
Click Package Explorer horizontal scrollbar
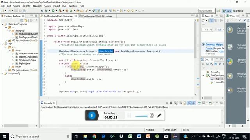[16, 126]
